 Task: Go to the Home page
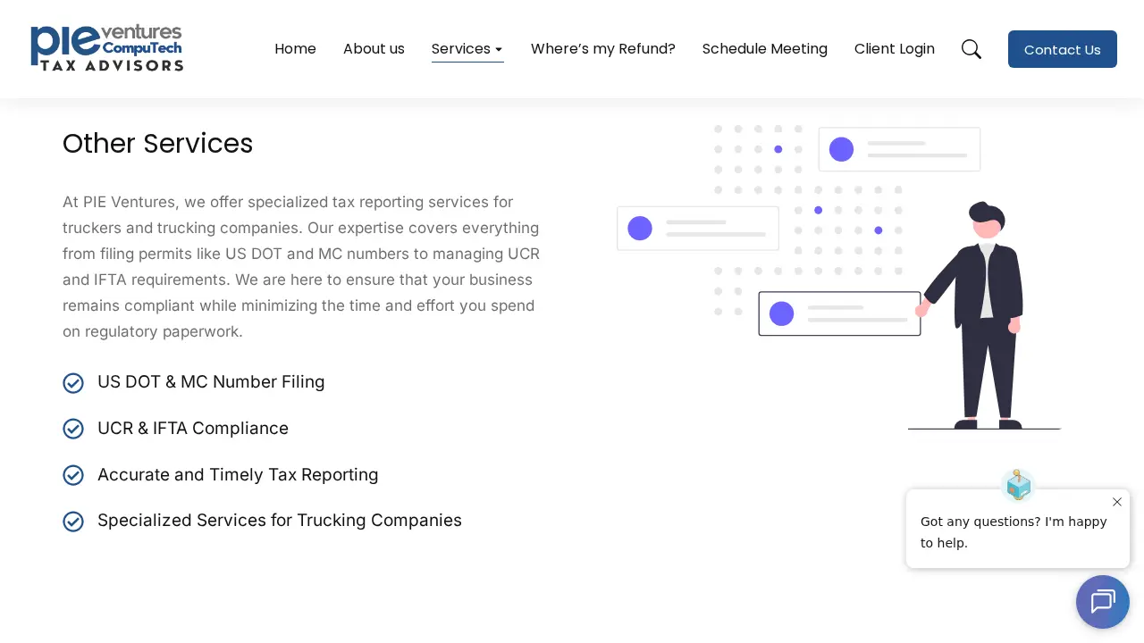click(x=295, y=49)
